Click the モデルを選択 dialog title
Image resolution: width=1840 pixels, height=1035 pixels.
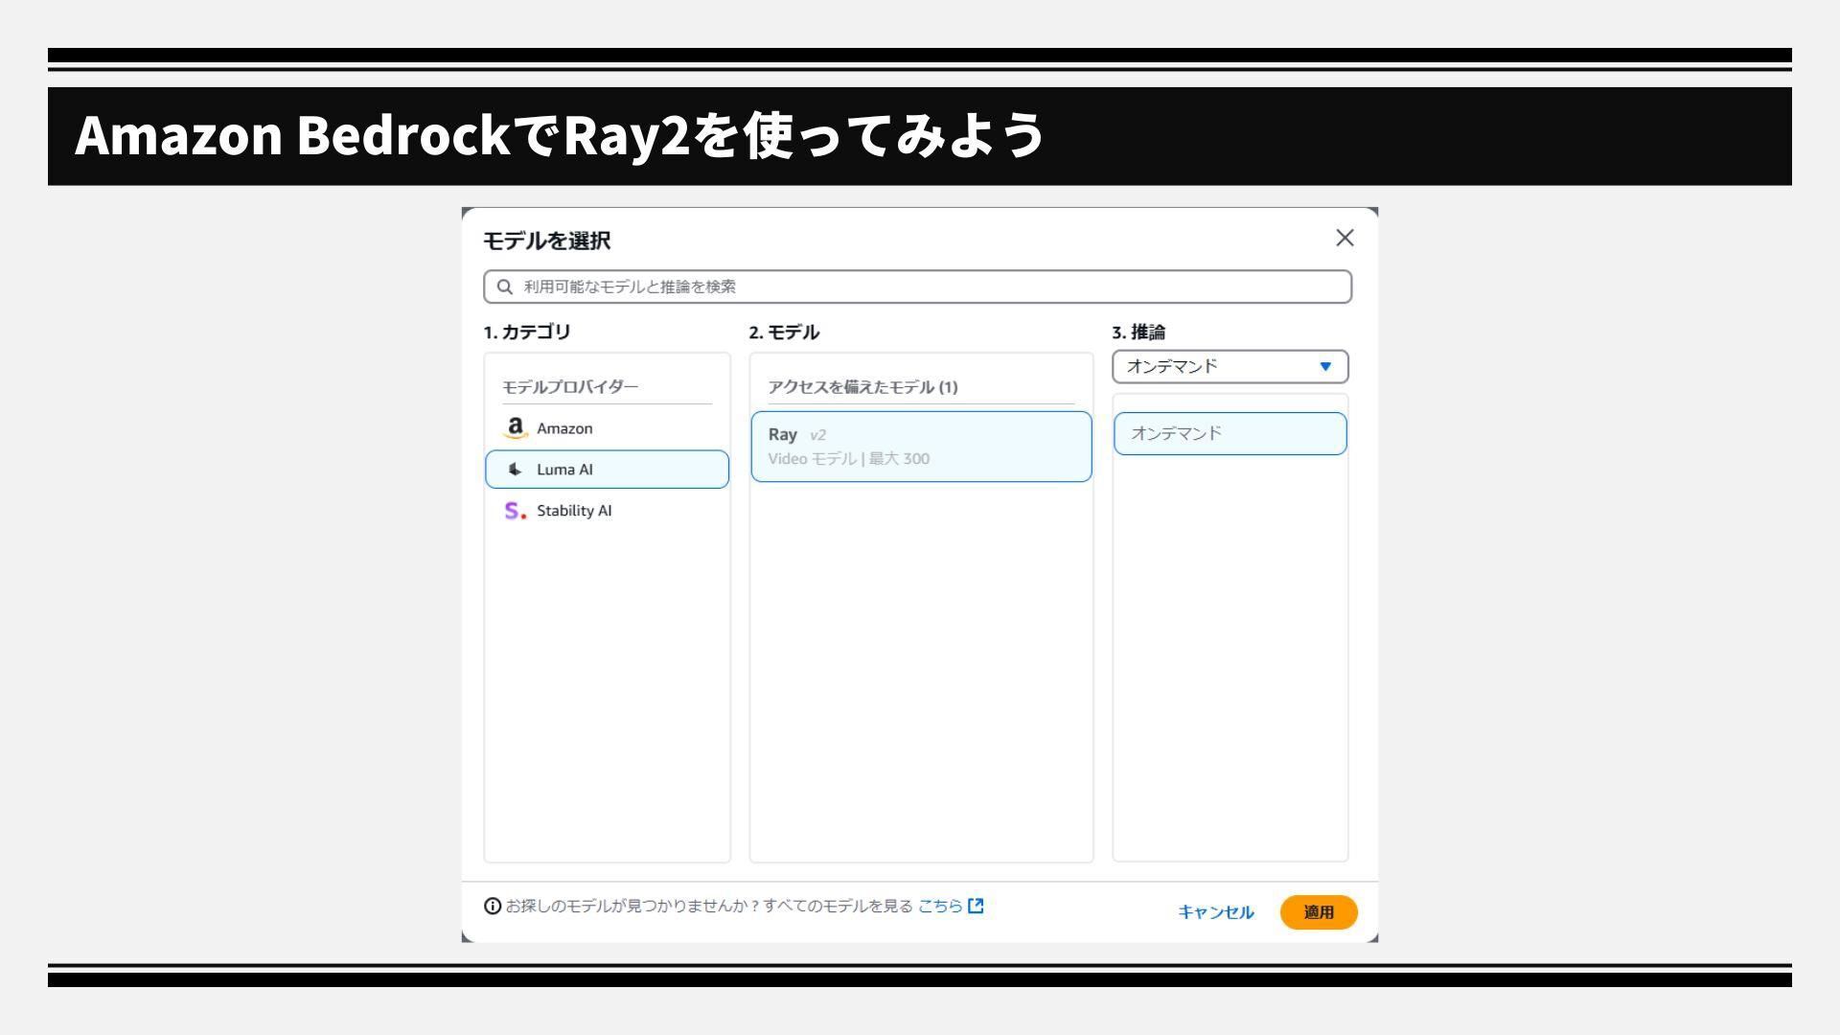[x=546, y=241]
